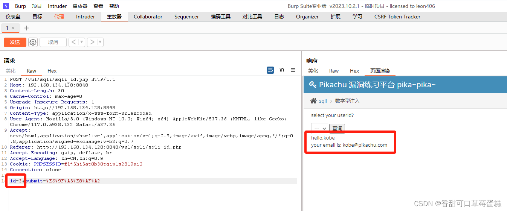The width and height of the screenshot is (507, 211).
Task: Expand the back history dropdown arrow
Action: pos(81,42)
